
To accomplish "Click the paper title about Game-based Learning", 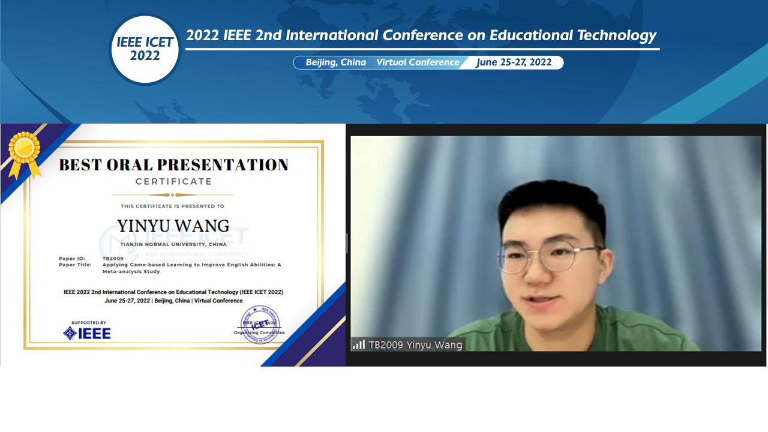I will pyautogui.click(x=191, y=268).
